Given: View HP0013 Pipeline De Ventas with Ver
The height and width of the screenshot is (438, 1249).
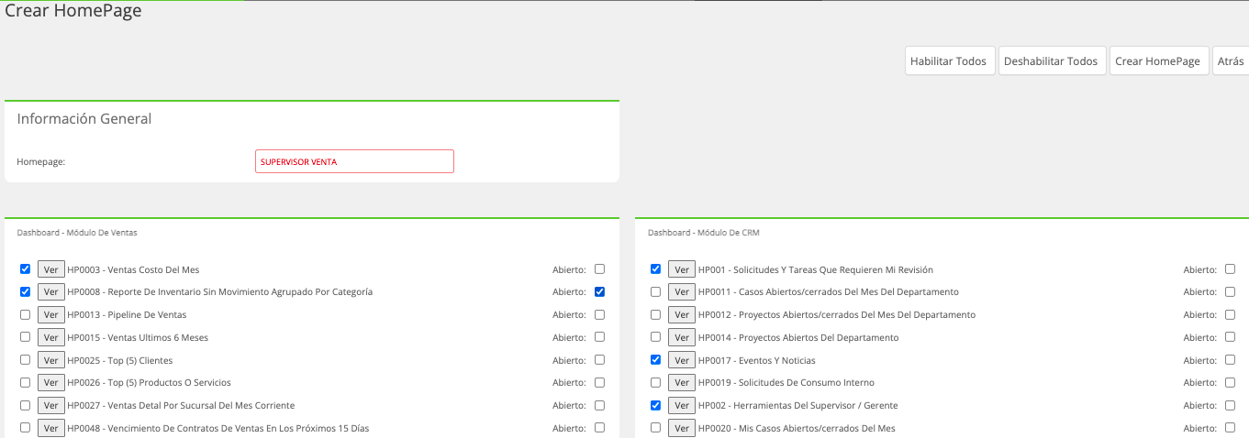Looking at the screenshot, I should pyautogui.click(x=51, y=314).
